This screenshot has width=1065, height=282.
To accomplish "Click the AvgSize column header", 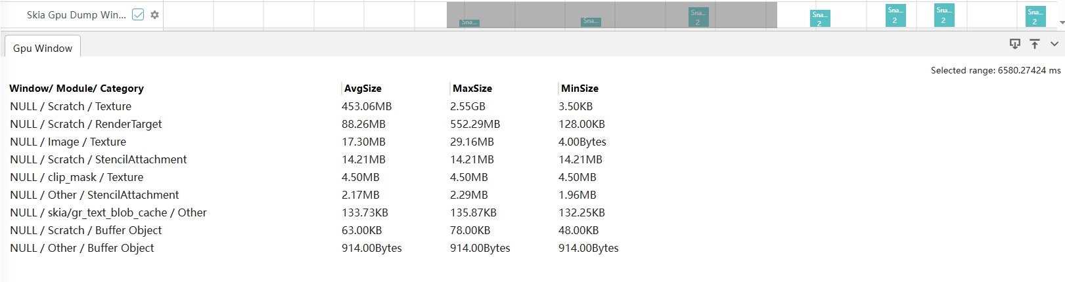I will pos(363,89).
